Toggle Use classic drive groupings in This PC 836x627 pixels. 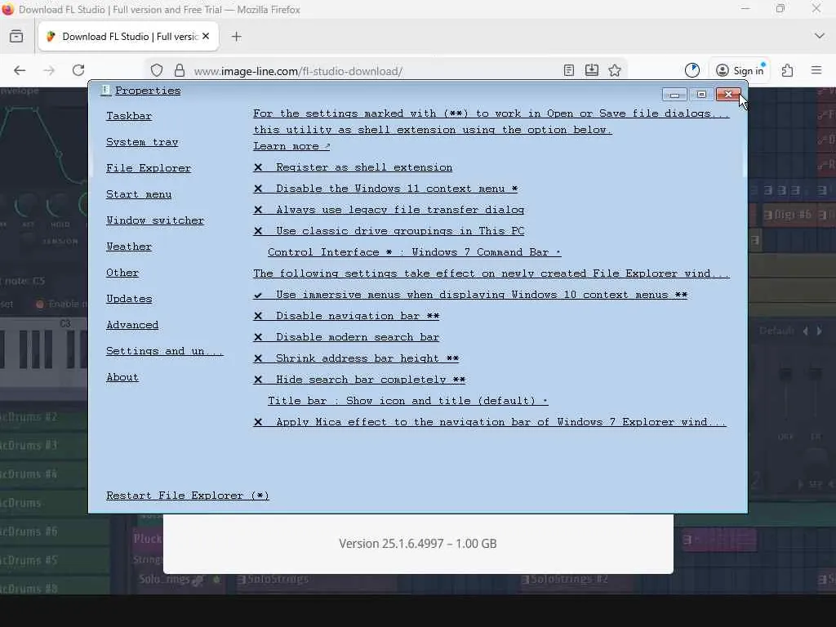pyautogui.click(x=389, y=231)
